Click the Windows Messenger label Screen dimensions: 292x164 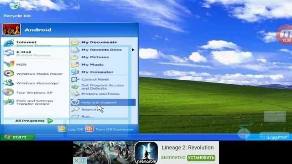pyautogui.click(x=37, y=83)
